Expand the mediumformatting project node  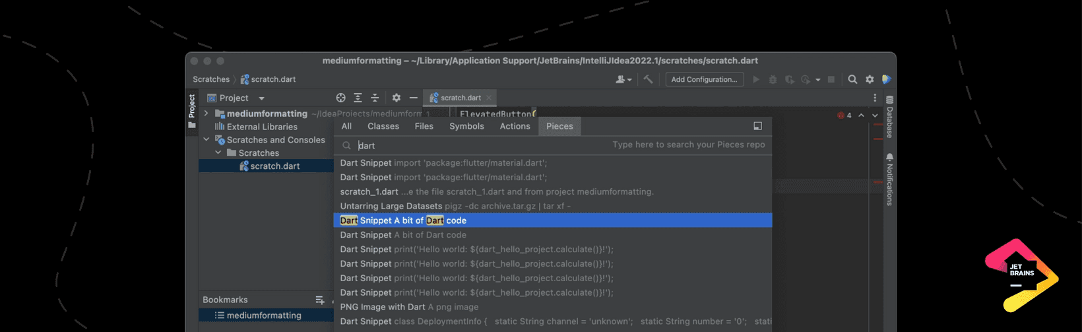[206, 114]
